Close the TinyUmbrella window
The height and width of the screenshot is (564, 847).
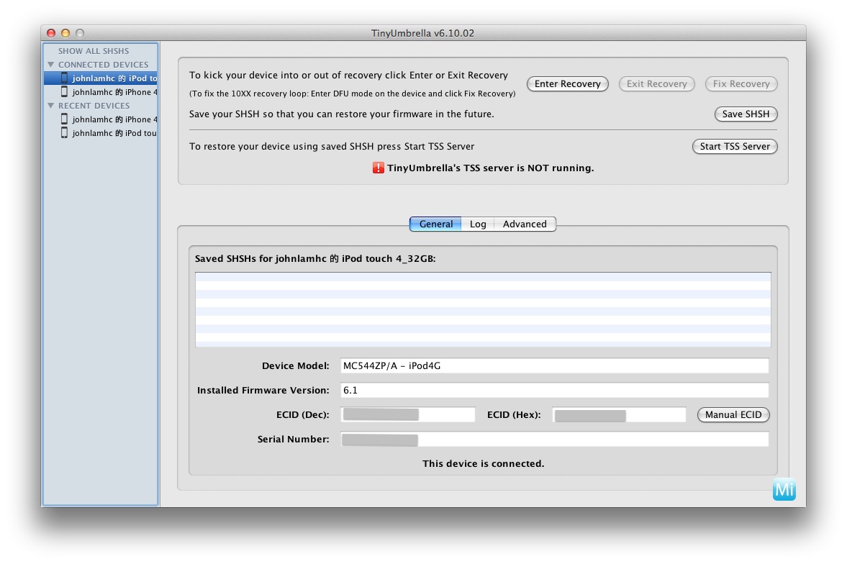click(x=51, y=33)
